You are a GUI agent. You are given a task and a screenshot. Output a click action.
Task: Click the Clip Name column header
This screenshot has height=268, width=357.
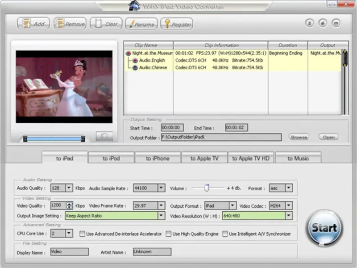(148, 45)
